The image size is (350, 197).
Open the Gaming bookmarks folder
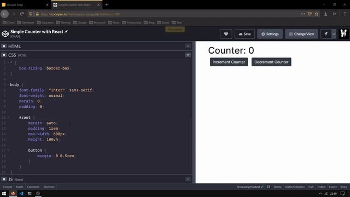pos(63,22)
